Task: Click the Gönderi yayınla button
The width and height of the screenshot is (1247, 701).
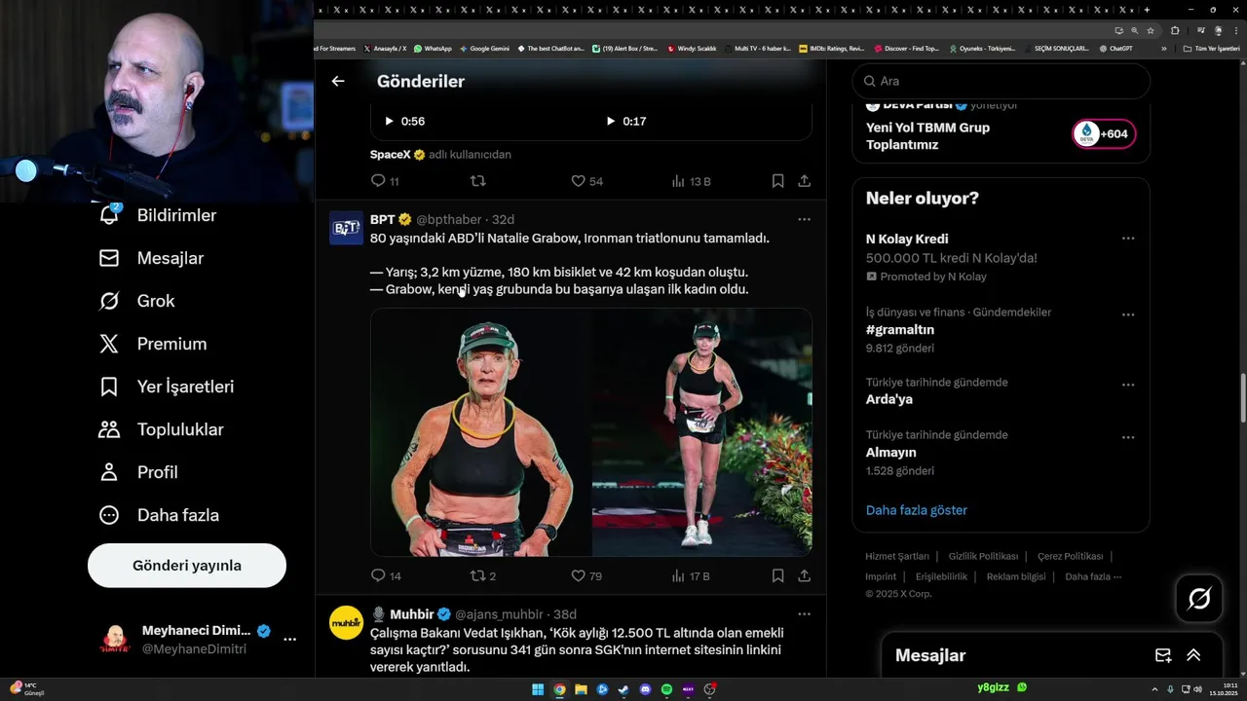Action: (187, 566)
